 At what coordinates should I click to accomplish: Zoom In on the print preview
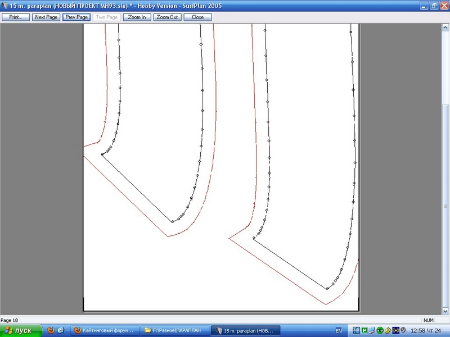tap(137, 17)
